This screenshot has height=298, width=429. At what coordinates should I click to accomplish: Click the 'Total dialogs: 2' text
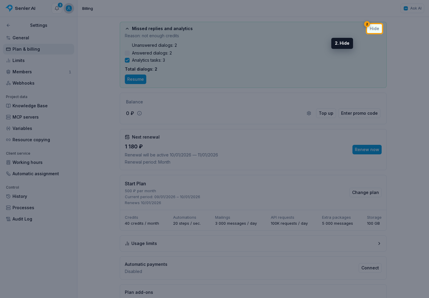[x=141, y=69]
